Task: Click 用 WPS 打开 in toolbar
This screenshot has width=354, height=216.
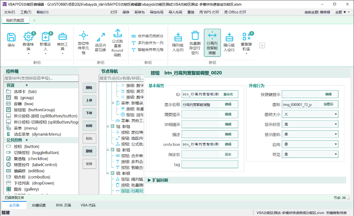Action: coord(209,12)
